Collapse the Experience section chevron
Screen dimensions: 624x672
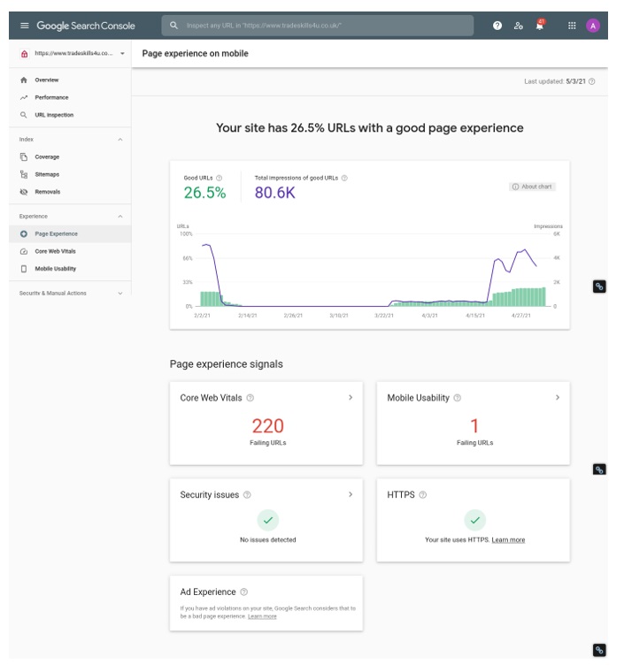click(x=120, y=217)
